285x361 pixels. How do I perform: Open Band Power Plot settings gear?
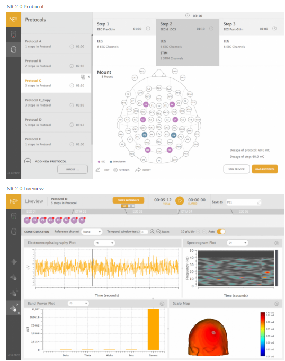[x=162, y=304]
